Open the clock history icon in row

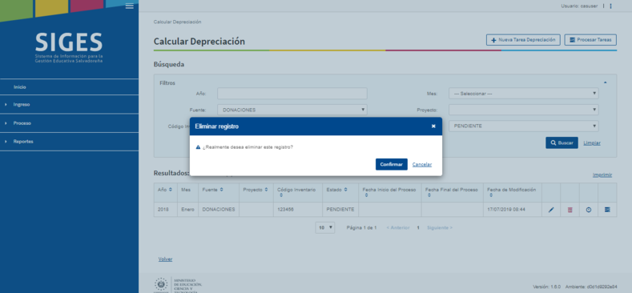[589, 210]
